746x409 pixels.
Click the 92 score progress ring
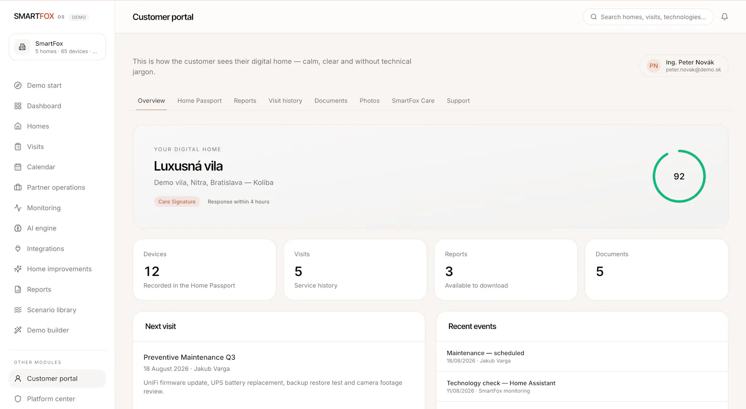coord(679,176)
